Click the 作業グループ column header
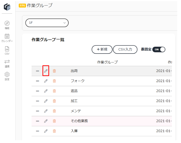 pyautogui.click(x=108, y=62)
